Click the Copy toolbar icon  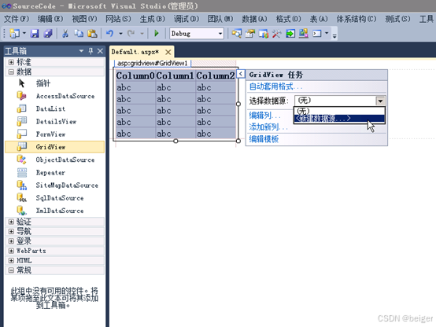pyautogui.click(x=79, y=34)
